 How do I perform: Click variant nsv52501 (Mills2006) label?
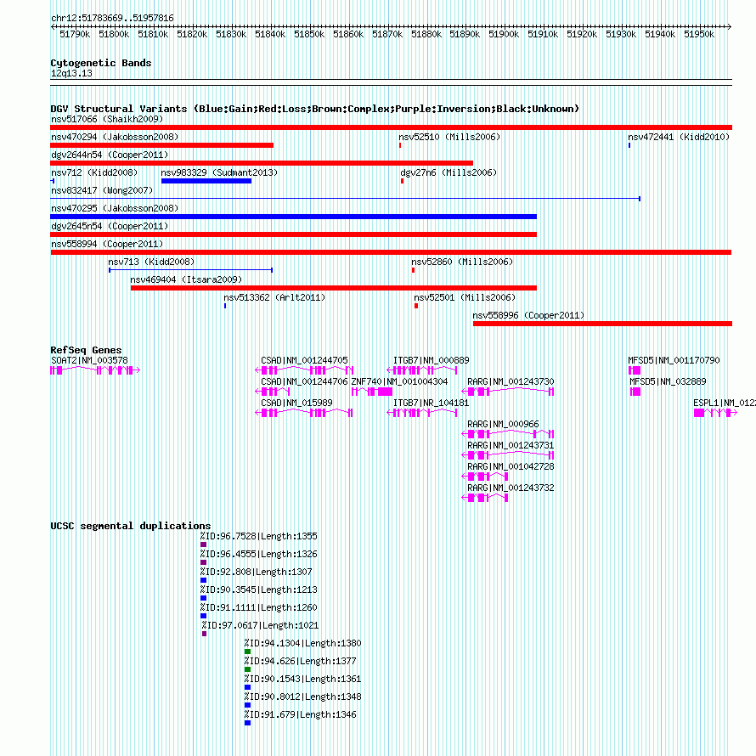pyautogui.click(x=465, y=297)
